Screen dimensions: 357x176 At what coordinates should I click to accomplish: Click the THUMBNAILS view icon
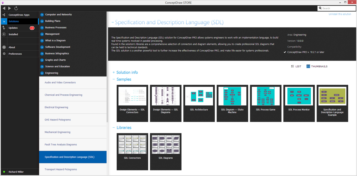click(x=308, y=66)
